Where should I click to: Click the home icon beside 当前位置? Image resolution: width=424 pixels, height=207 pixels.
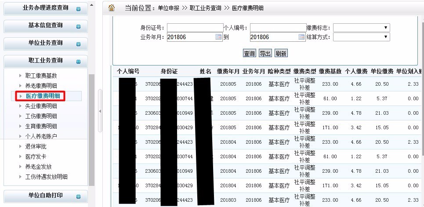coord(111,8)
